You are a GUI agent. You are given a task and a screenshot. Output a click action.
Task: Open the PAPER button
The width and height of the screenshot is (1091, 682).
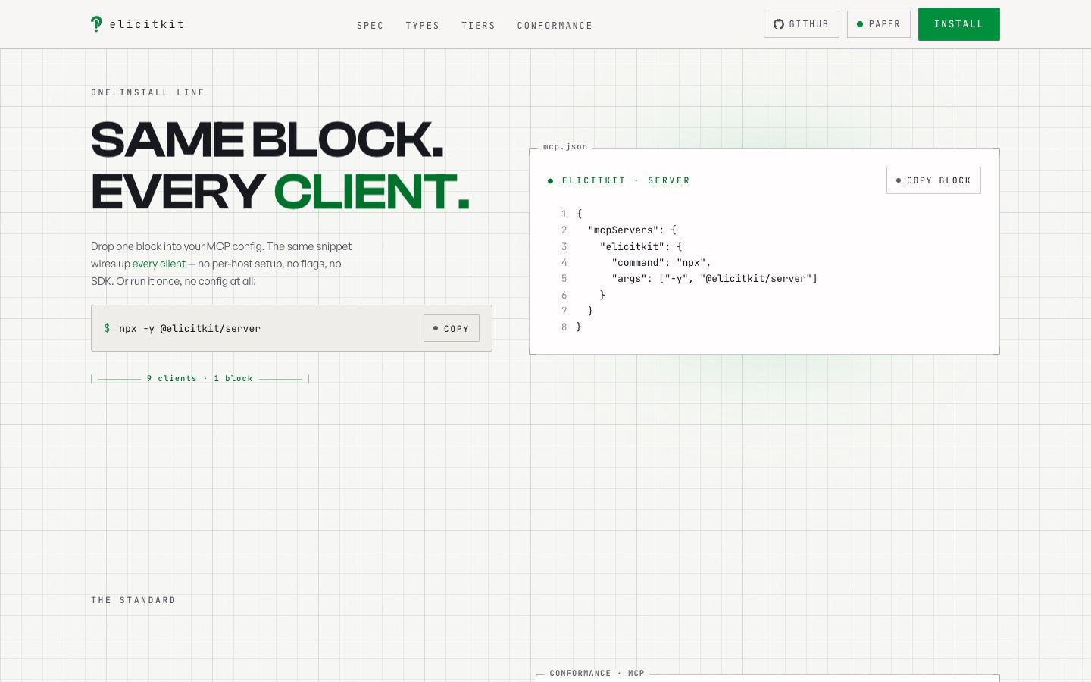point(879,24)
